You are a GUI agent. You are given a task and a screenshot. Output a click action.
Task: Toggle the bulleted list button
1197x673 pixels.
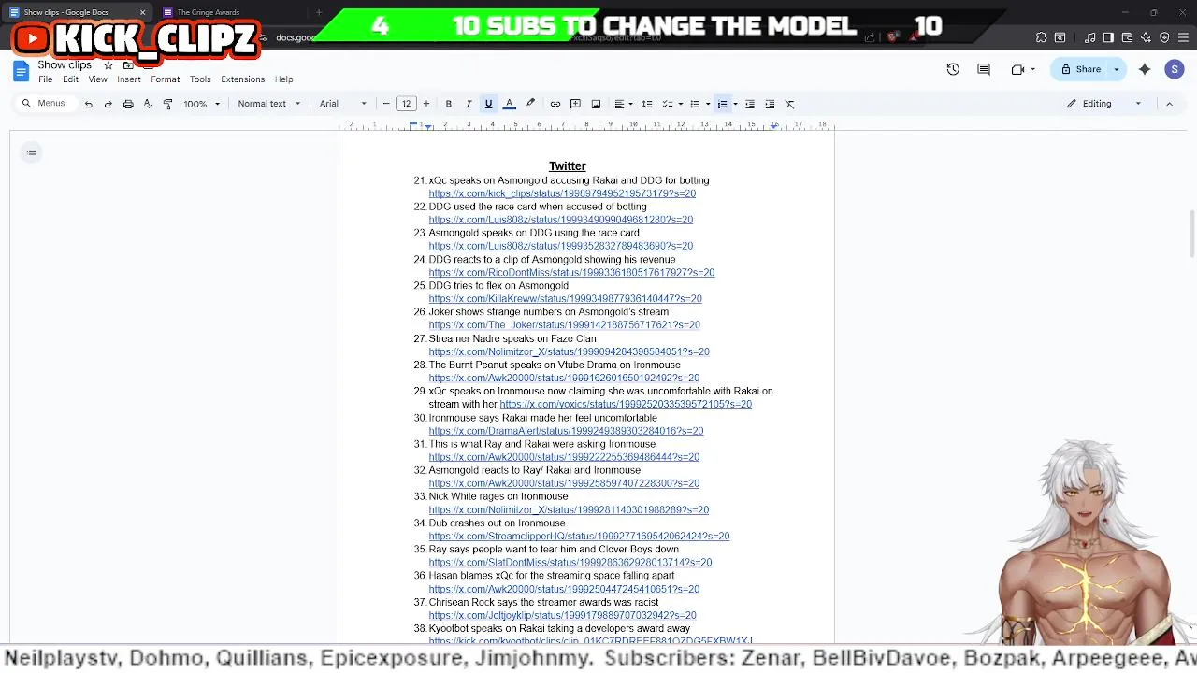pyautogui.click(x=695, y=104)
